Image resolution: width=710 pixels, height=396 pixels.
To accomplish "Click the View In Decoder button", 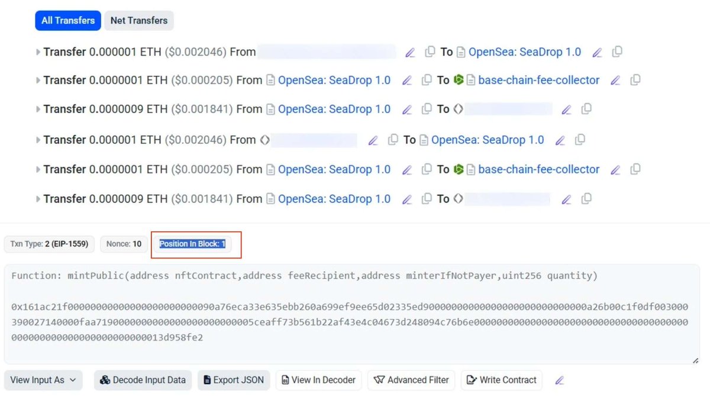I will click(x=319, y=380).
